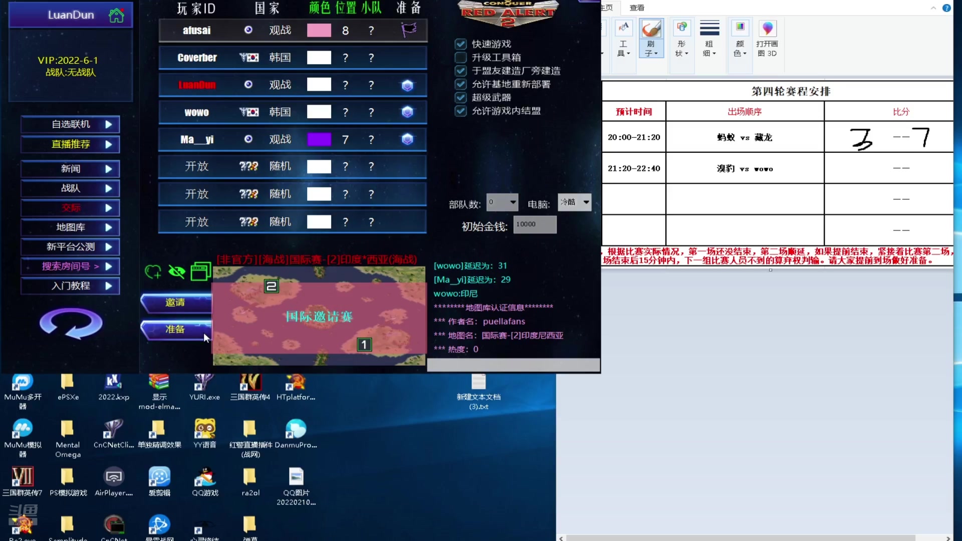Click the blue shield icon in Ma__yi's row

(x=407, y=139)
